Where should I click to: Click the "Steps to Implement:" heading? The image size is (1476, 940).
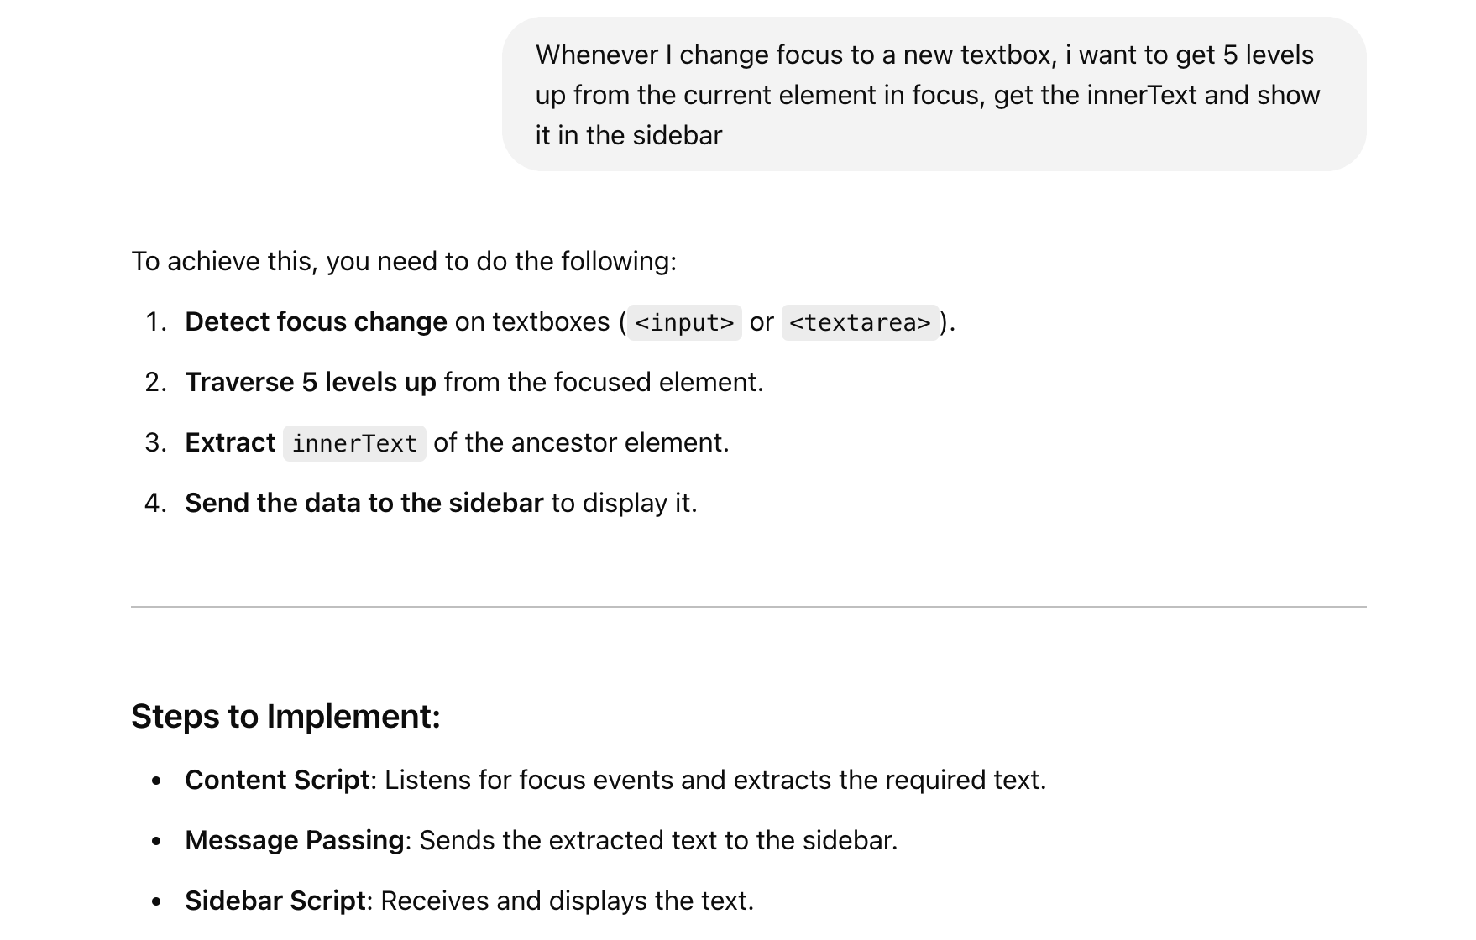[x=285, y=717]
